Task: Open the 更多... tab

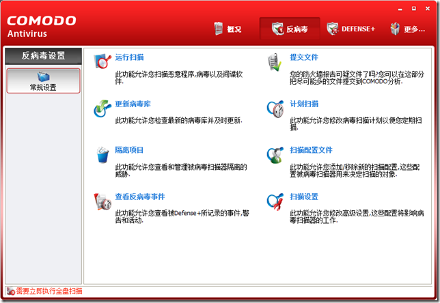Action: [408, 29]
